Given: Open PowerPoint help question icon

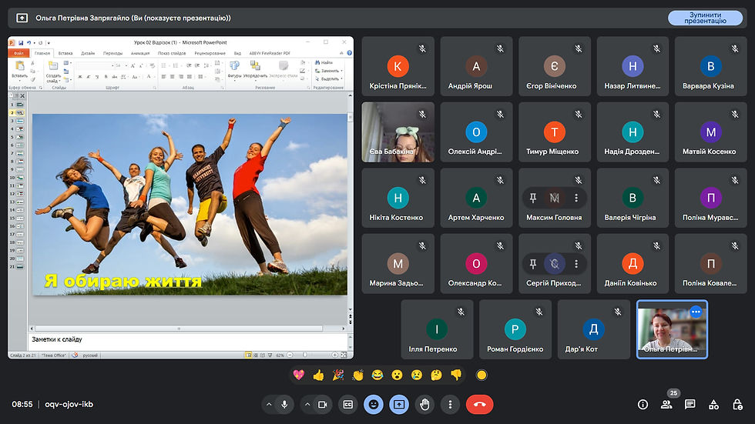Looking at the screenshot, I should point(350,53).
